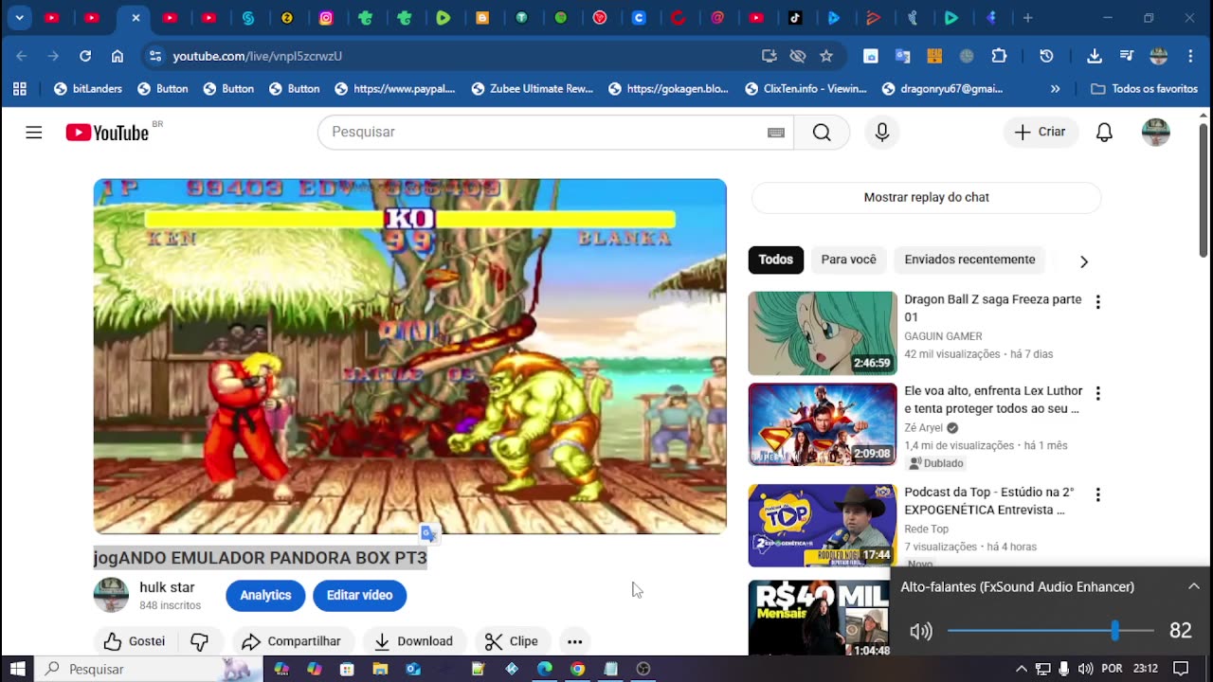Click the Analytics button
The image size is (1213, 682).
(265, 596)
